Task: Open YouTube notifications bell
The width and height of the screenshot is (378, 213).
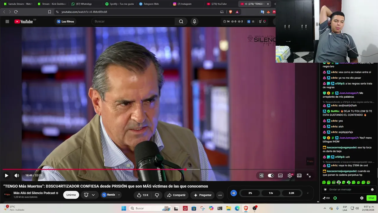Action: 265,21
